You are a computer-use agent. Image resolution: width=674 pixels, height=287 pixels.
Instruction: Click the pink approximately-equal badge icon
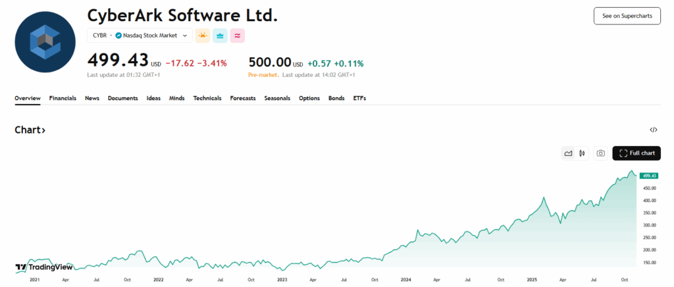pos(237,36)
